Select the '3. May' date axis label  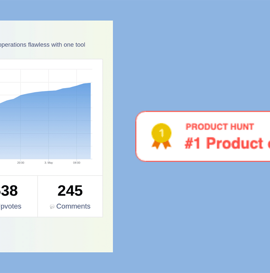click(x=49, y=163)
